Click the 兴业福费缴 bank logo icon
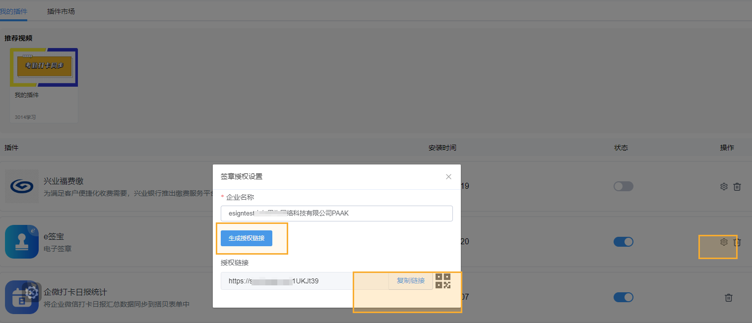Image resolution: width=752 pixels, height=323 pixels. point(22,186)
